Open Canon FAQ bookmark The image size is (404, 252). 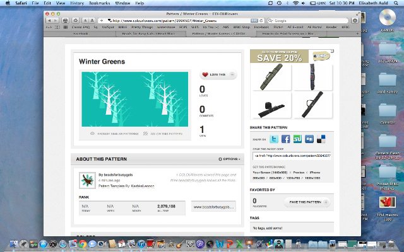point(81,27)
